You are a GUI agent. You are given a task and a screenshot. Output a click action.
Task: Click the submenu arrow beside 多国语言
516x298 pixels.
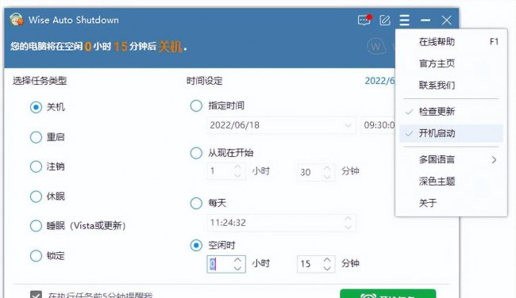point(494,160)
